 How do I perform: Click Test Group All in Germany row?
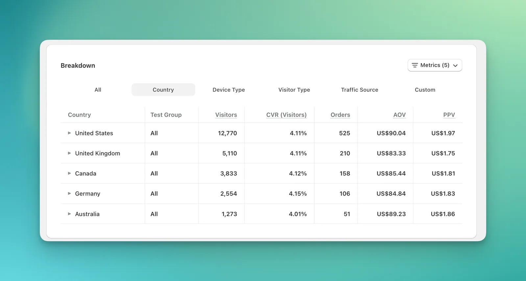click(x=154, y=194)
